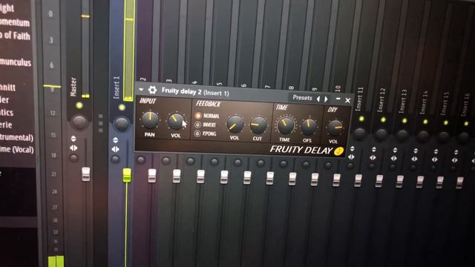Image resolution: width=475 pixels, height=267 pixels.
Task: Invert polarity on Insert 16
Action: 456,152
